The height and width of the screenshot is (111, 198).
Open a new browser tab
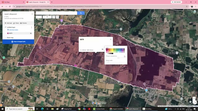coord(52,2)
